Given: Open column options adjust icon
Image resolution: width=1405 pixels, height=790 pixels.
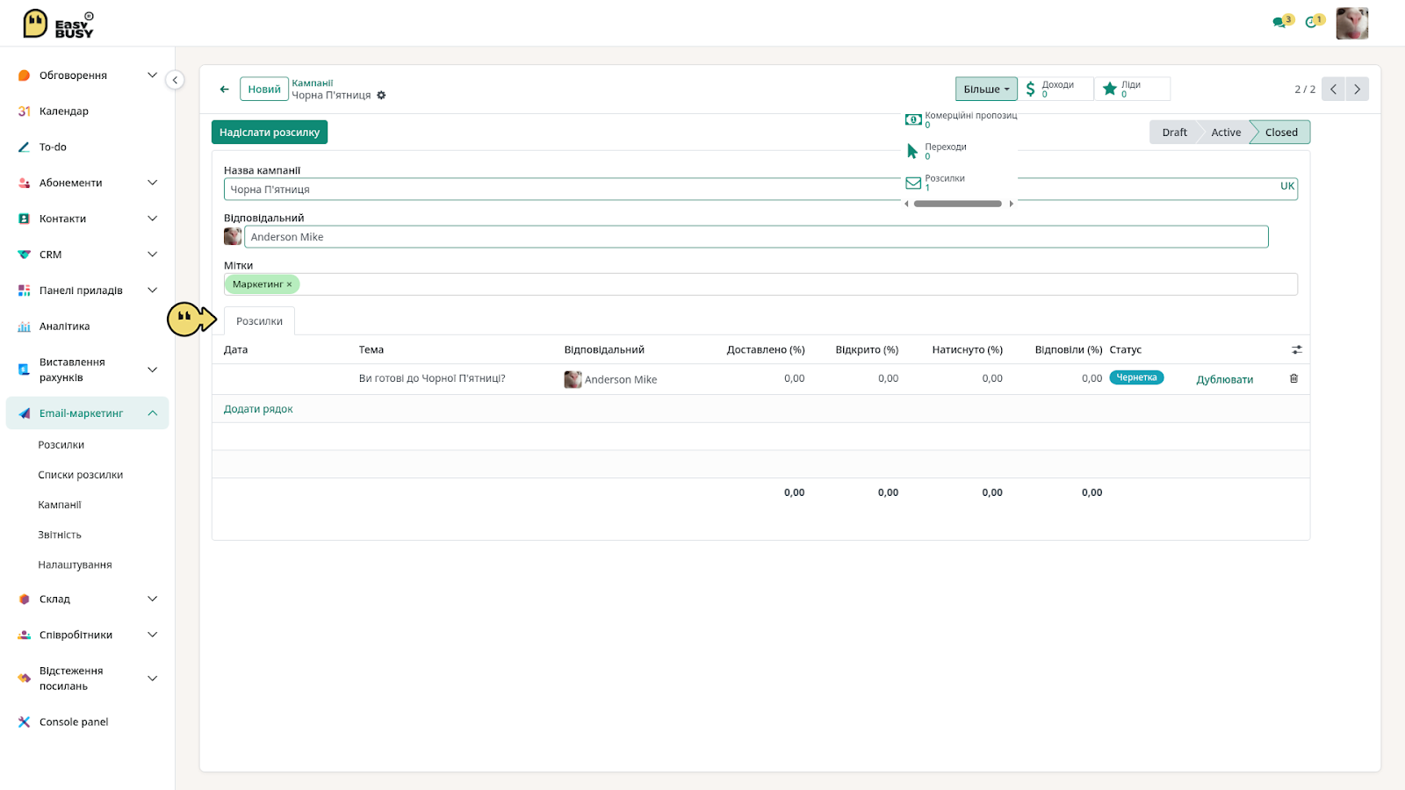Looking at the screenshot, I should click(x=1297, y=349).
